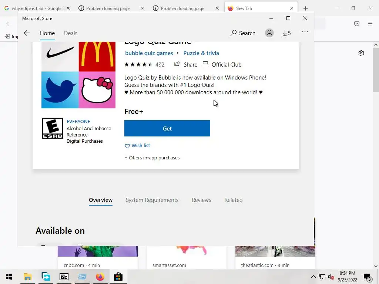
Task: Open Microsoft Store search
Action: (x=243, y=33)
